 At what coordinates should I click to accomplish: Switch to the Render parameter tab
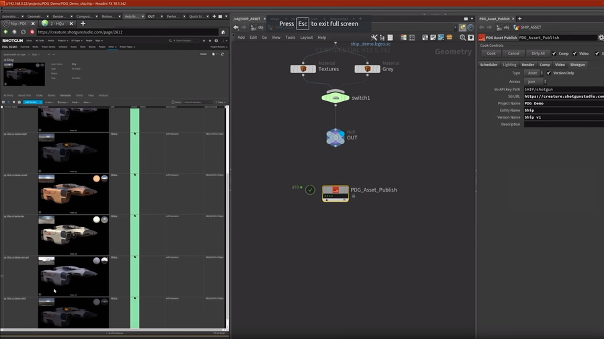[x=528, y=65]
